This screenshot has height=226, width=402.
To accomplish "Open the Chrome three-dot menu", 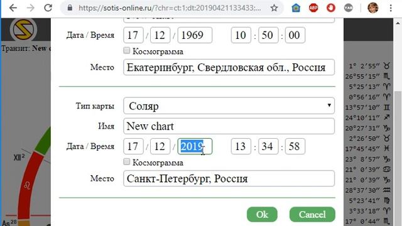I will [391, 8].
